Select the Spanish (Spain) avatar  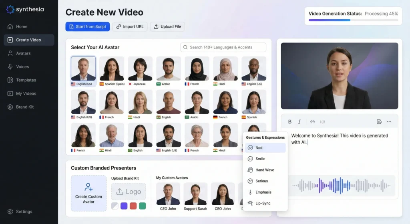click(x=112, y=71)
